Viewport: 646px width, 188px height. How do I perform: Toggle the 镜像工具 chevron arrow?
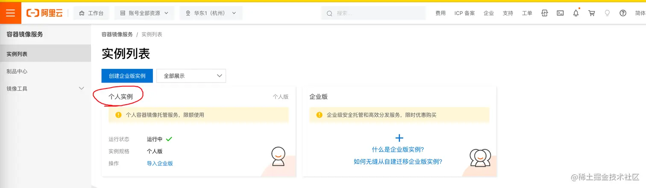click(x=82, y=88)
